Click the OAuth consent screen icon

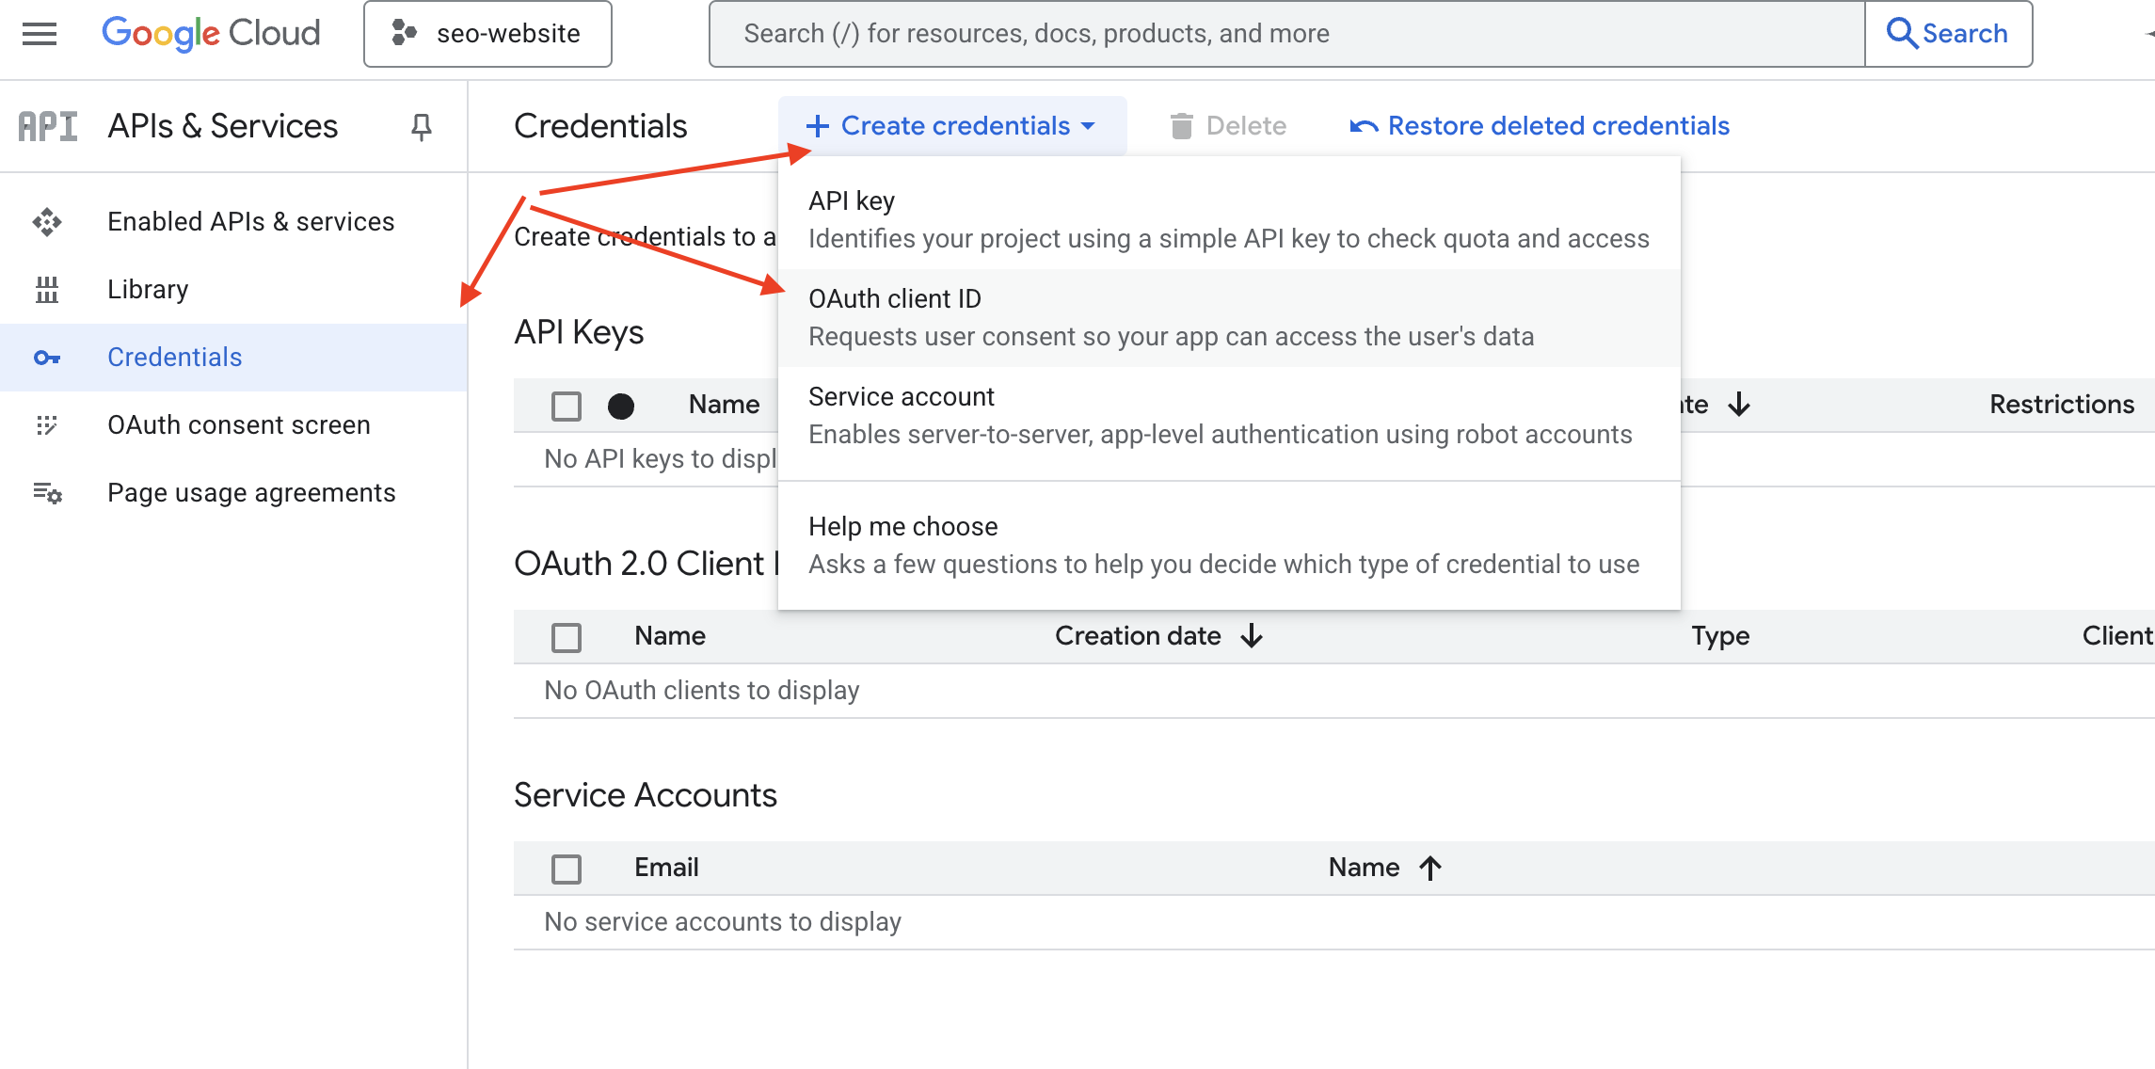[x=47, y=425]
